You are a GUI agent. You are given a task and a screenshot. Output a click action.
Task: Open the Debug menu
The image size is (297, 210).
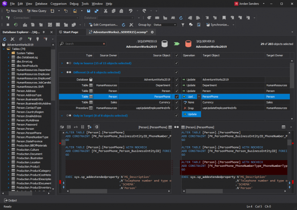74,4
